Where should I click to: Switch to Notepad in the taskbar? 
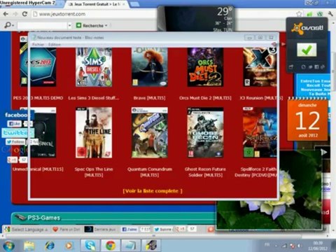(x=131, y=246)
